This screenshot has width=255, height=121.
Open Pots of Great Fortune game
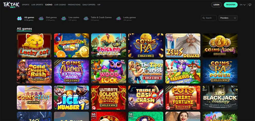tap(183, 98)
